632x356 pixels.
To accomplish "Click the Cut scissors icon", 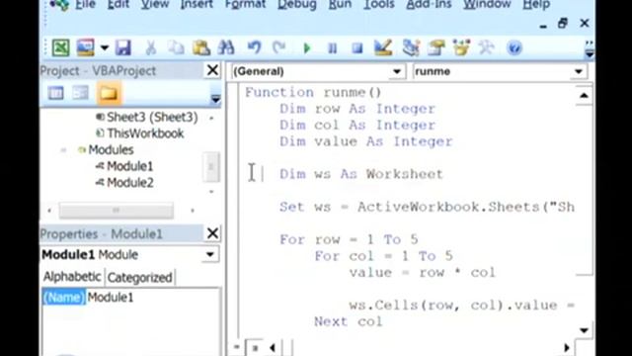I will tap(151, 48).
